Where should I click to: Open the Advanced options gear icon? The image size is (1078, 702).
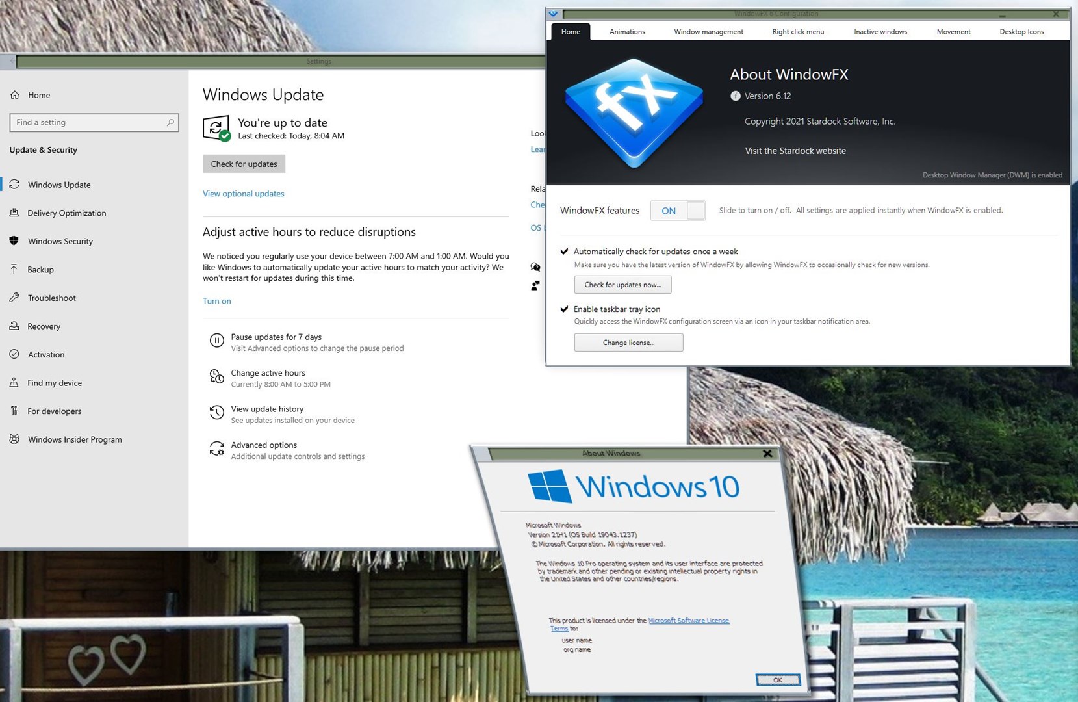(216, 449)
